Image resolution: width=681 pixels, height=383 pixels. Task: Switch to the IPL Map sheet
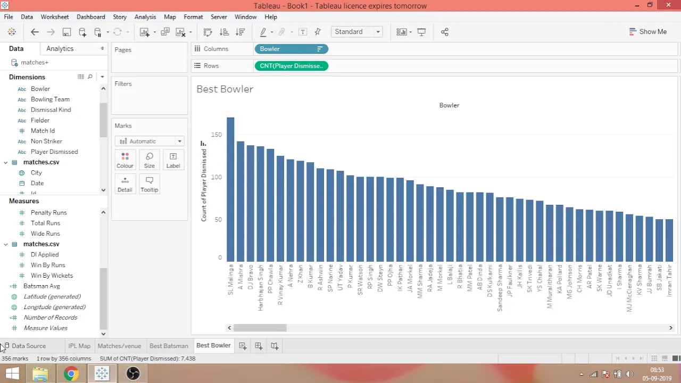coord(79,346)
